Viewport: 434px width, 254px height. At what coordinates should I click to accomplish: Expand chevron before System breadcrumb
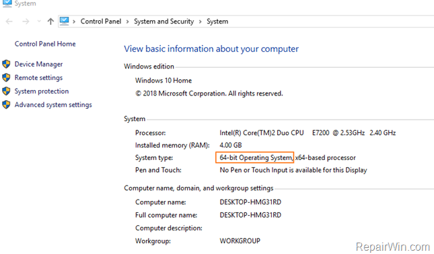(200, 22)
